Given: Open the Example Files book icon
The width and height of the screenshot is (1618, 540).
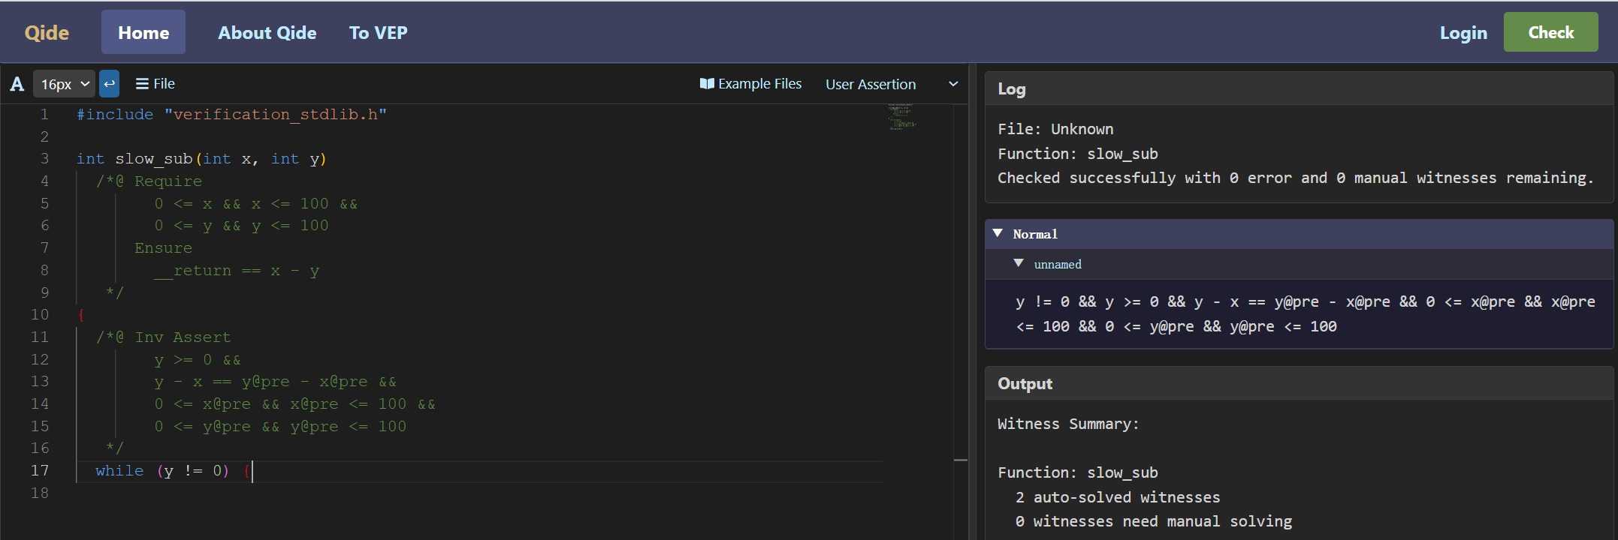Looking at the screenshot, I should pos(707,84).
